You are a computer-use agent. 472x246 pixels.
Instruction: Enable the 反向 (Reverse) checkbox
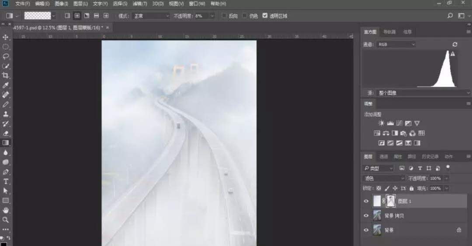224,16
